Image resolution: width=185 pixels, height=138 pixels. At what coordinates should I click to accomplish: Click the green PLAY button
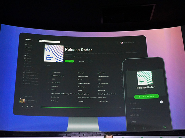click(x=69, y=61)
